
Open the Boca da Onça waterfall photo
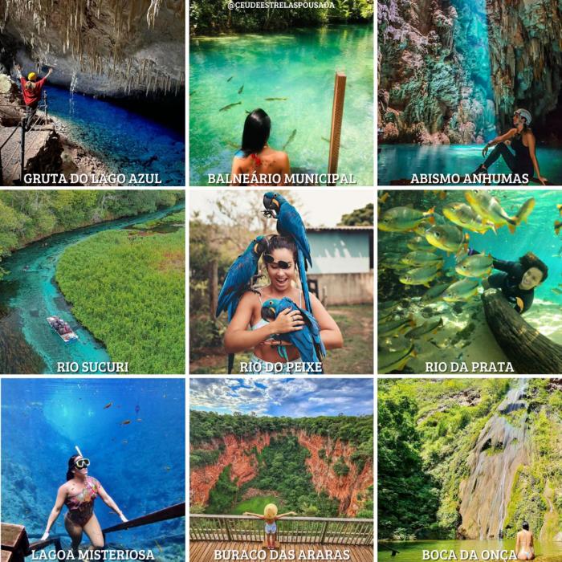(x=470, y=470)
